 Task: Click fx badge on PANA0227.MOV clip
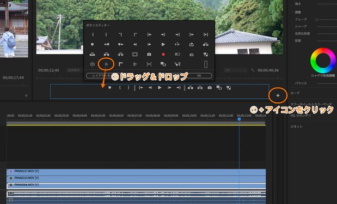11,171
